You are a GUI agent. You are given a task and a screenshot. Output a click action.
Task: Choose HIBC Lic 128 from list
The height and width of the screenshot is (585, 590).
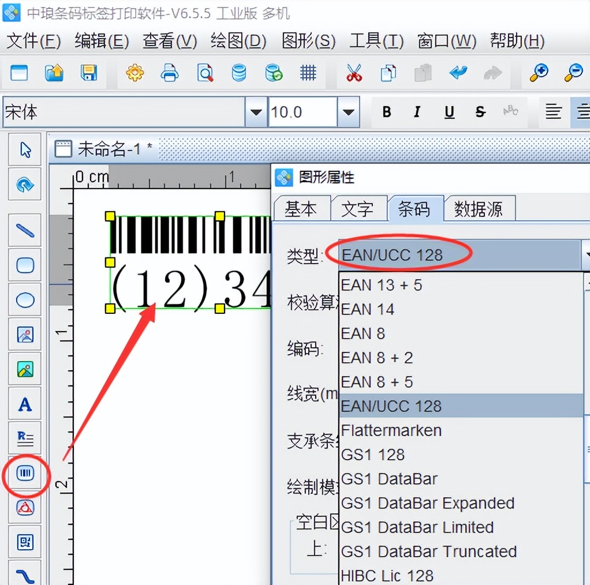pyautogui.click(x=461, y=576)
